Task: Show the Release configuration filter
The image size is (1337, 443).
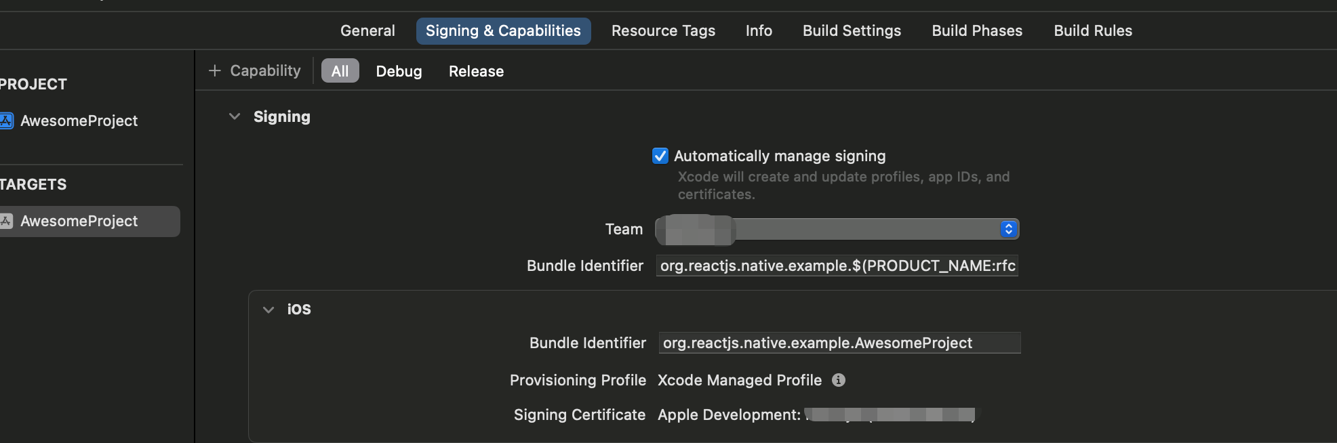Action: (476, 71)
